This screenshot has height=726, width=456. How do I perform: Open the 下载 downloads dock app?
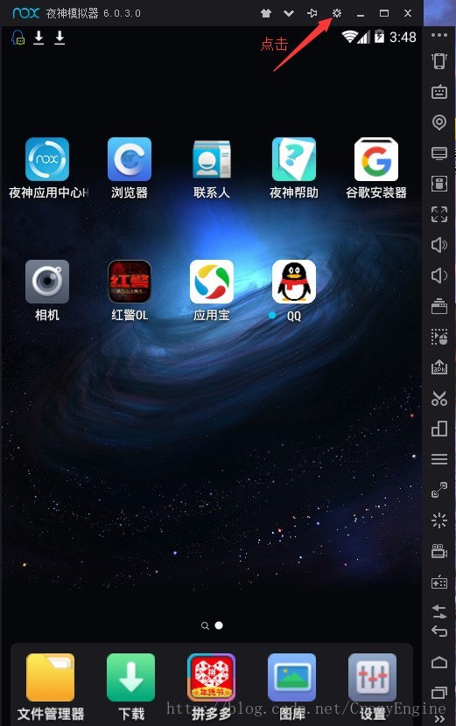click(x=130, y=677)
